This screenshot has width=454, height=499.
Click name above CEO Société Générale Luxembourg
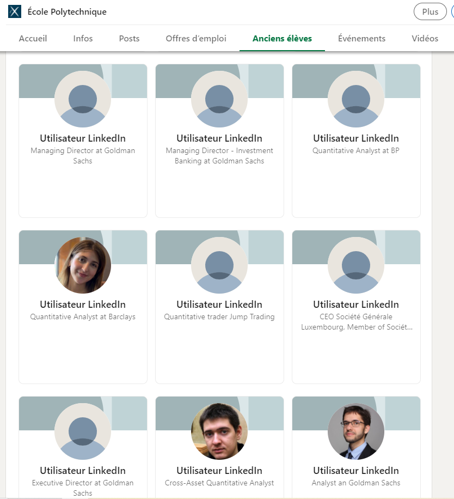(x=356, y=304)
